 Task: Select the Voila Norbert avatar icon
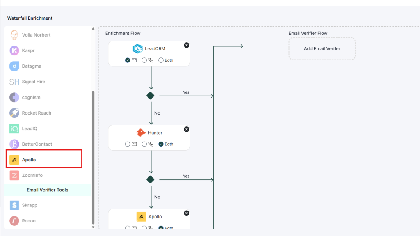coord(14,35)
